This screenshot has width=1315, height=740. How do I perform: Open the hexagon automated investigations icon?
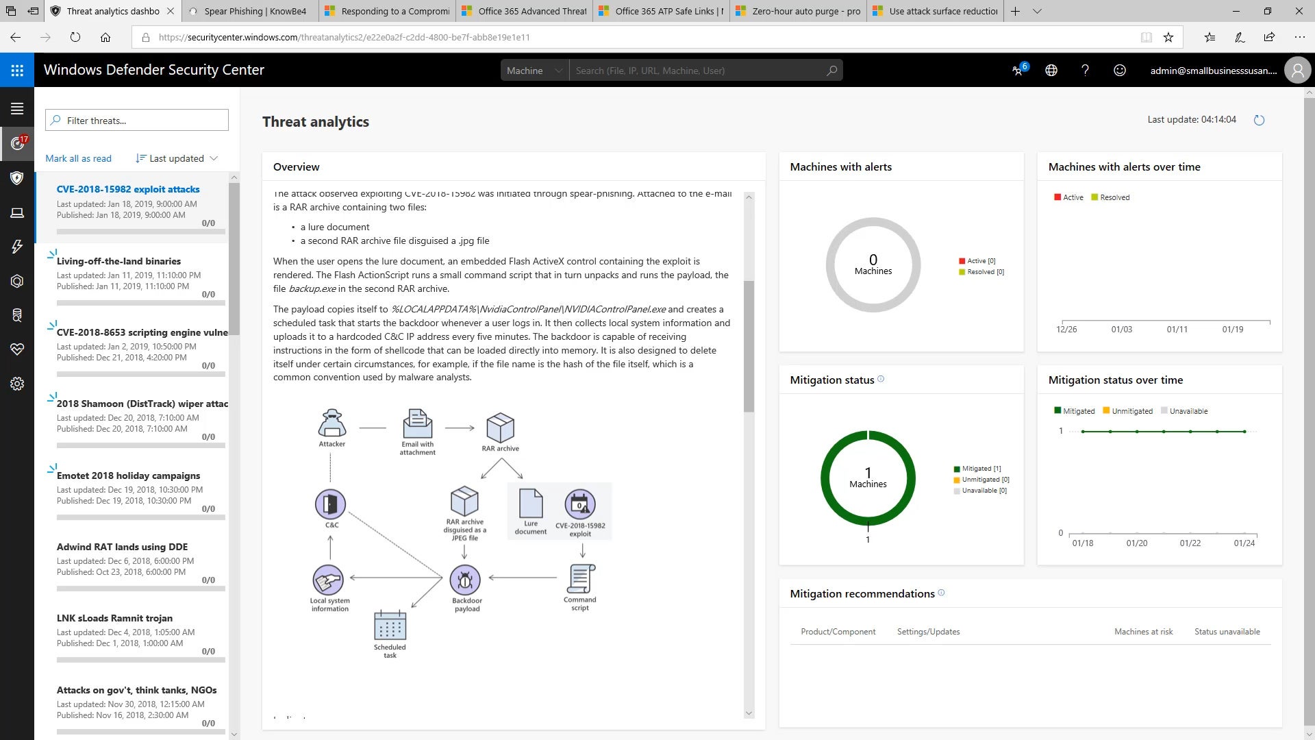[17, 281]
